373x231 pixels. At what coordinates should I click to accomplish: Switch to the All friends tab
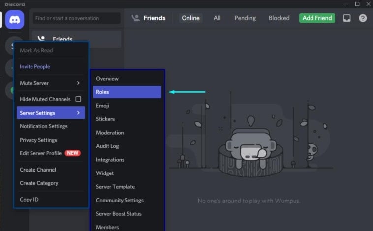tap(217, 18)
